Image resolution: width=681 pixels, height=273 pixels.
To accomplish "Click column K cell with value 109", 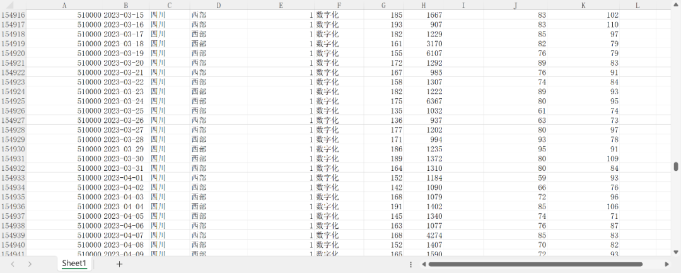I will tap(584, 158).
